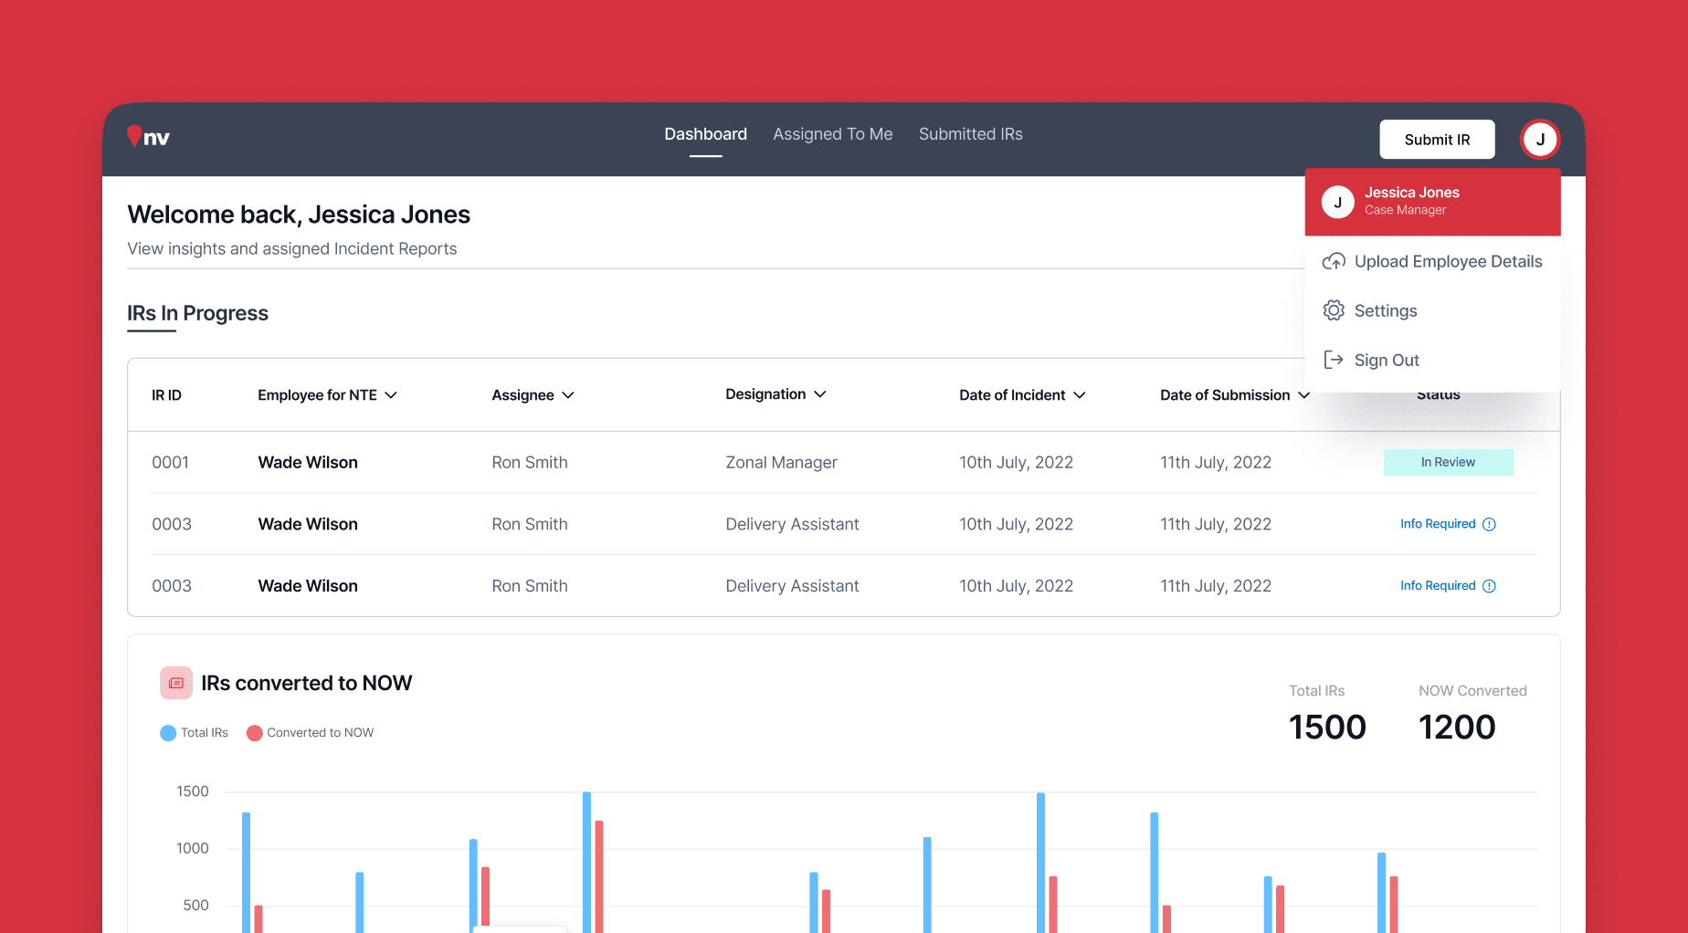Screen dimensions: 1688x933
Task: Sort by Employee for NTE column
Action: coord(327,395)
